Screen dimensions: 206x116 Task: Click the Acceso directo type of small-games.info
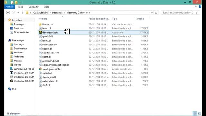pos(122,69)
